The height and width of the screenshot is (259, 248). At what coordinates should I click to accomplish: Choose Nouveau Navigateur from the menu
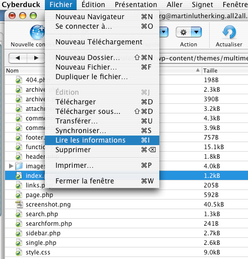[x=102, y=17]
